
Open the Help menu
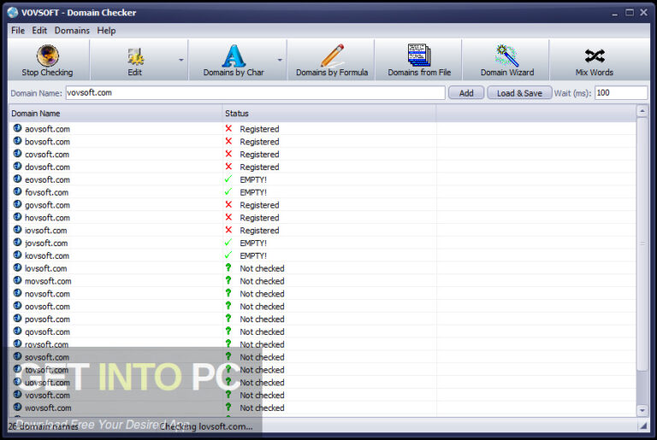coord(106,31)
